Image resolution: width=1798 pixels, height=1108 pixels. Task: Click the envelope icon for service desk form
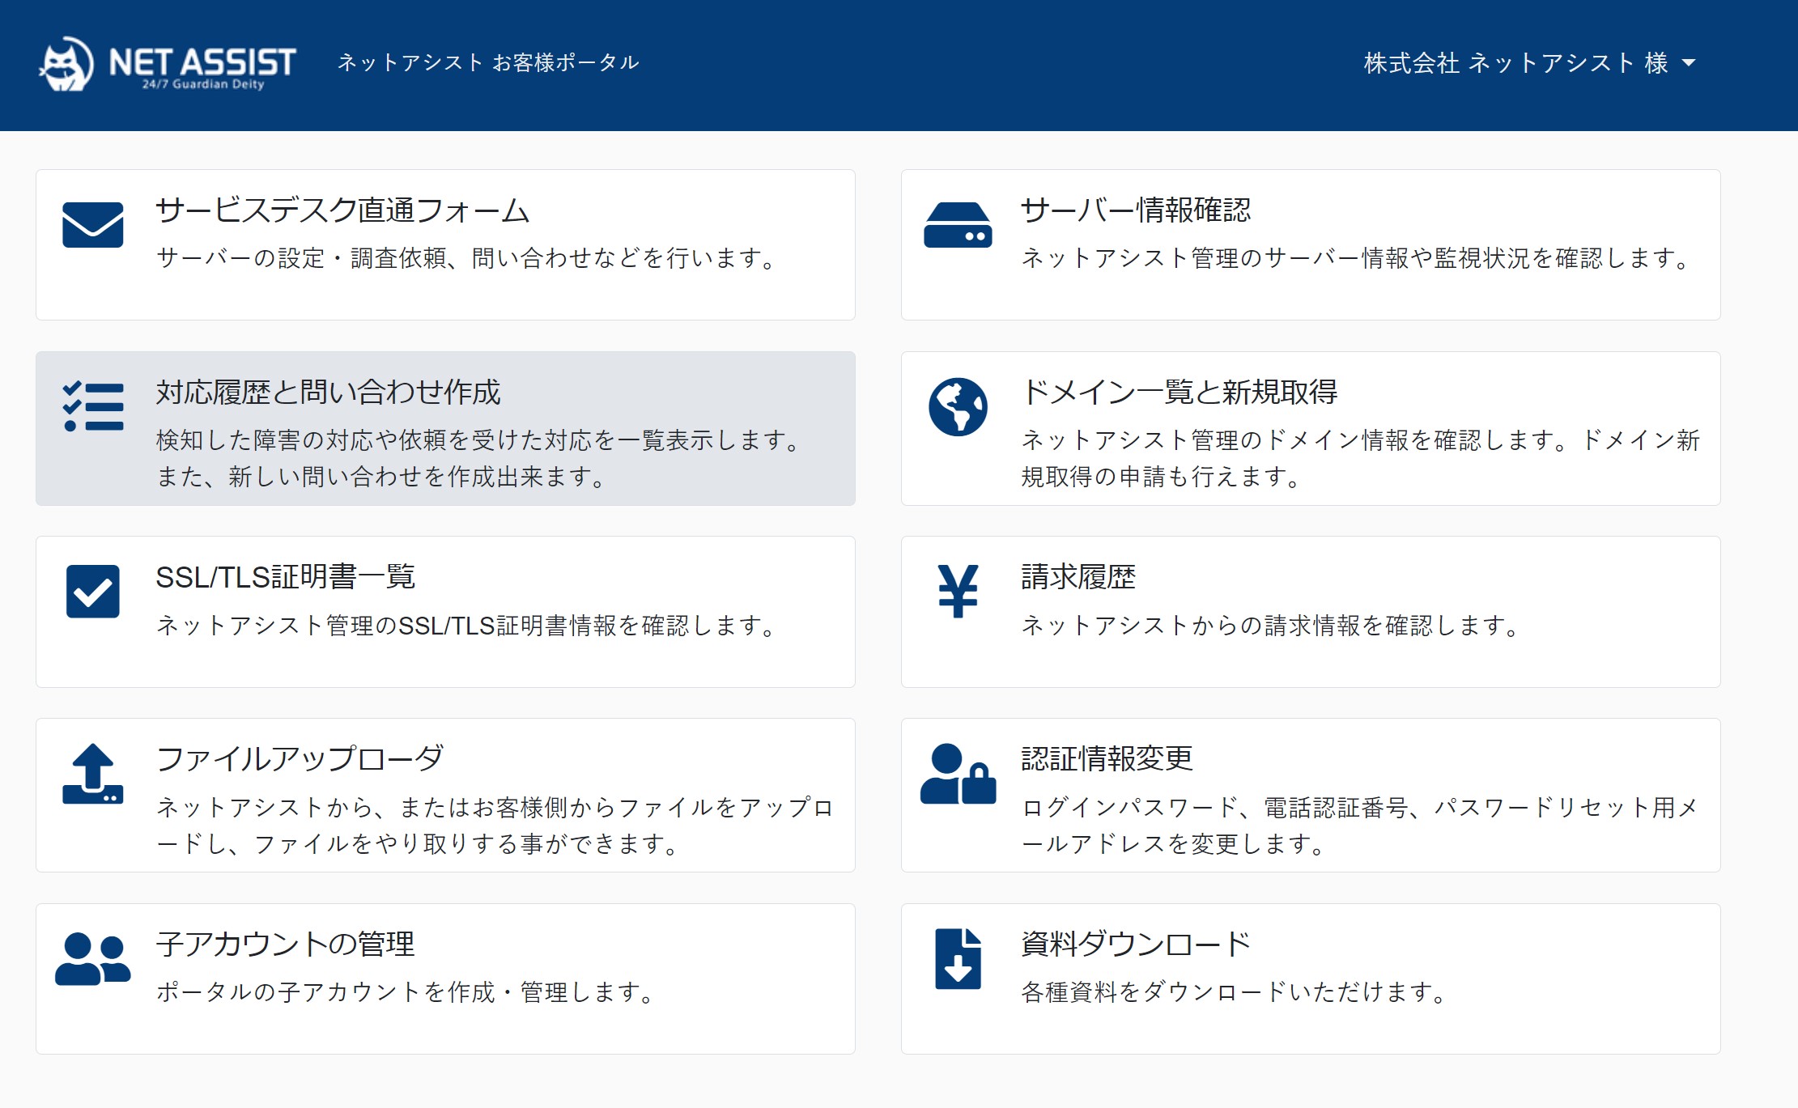93,225
